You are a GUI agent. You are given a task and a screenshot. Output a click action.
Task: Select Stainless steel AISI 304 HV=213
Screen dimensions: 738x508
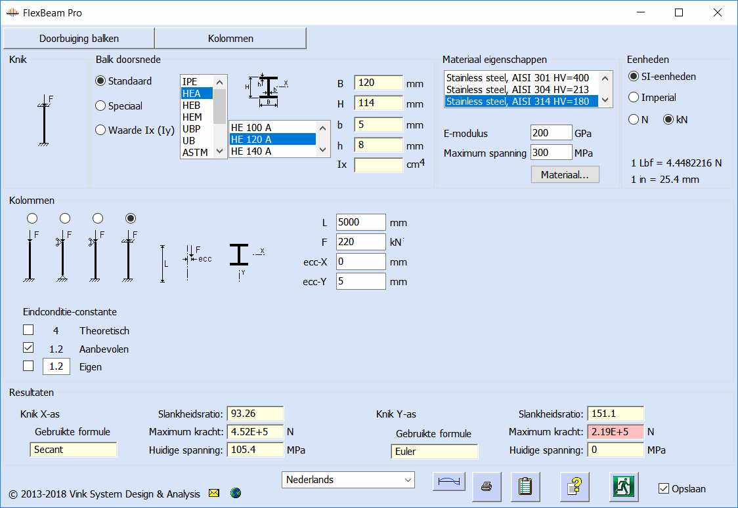pyautogui.click(x=521, y=90)
